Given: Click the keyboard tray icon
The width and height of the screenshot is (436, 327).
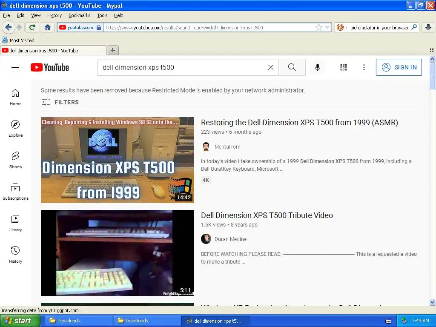Looking at the screenshot, I should (x=388, y=321).
